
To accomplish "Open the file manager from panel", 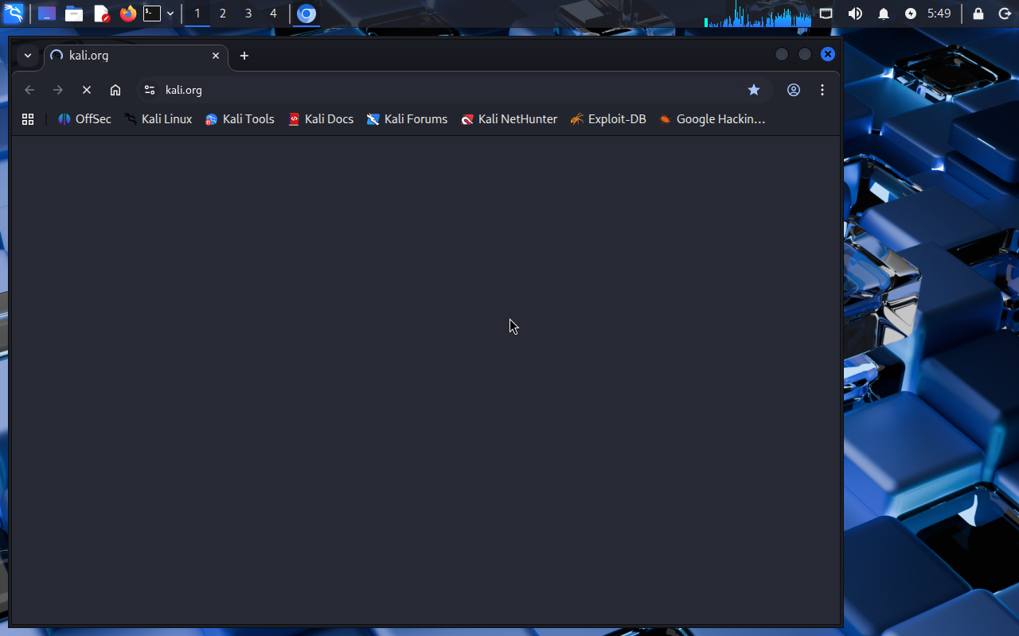I will click(x=74, y=14).
